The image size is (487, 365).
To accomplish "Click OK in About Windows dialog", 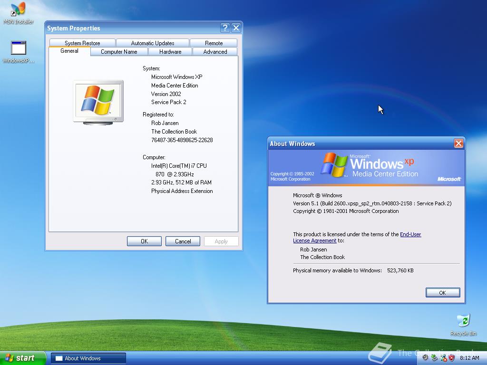I will tap(443, 292).
